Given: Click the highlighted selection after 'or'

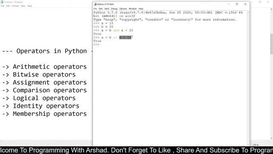Looking at the screenshot, I should (125, 37).
